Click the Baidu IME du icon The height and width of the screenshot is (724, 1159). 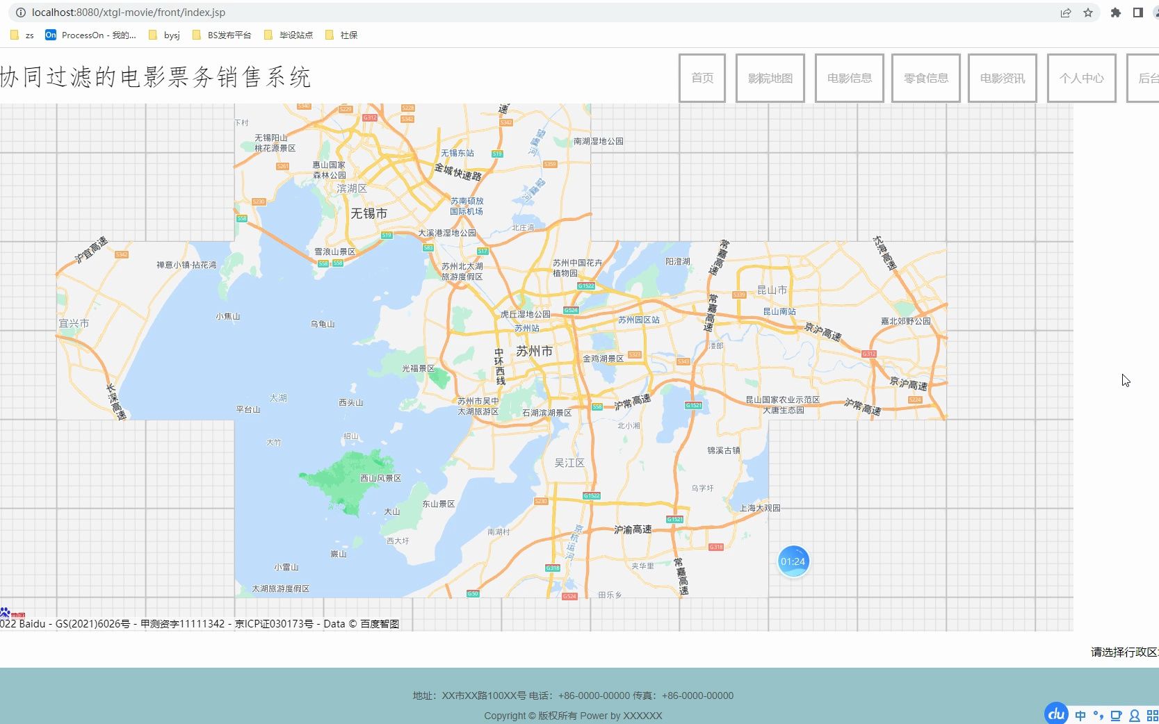click(x=1057, y=714)
